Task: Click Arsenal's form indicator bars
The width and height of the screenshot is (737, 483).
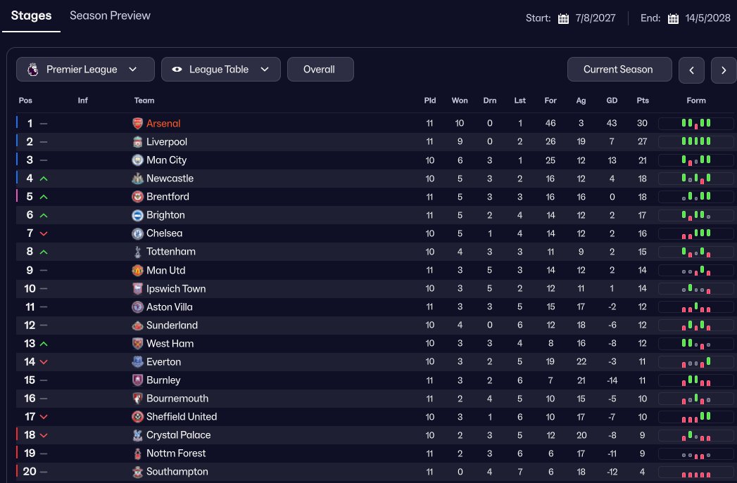Action: tap(696, 123)
